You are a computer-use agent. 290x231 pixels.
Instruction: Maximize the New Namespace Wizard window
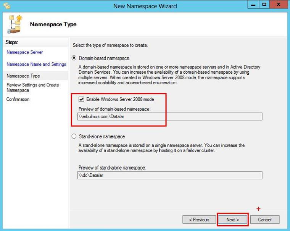(x=264, y=5)
